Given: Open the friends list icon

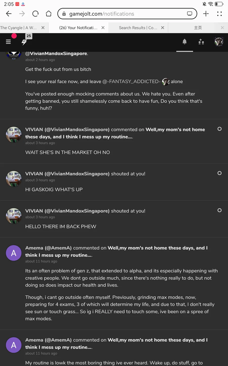Looking at the screenshot, I should [x=201, y=42].
